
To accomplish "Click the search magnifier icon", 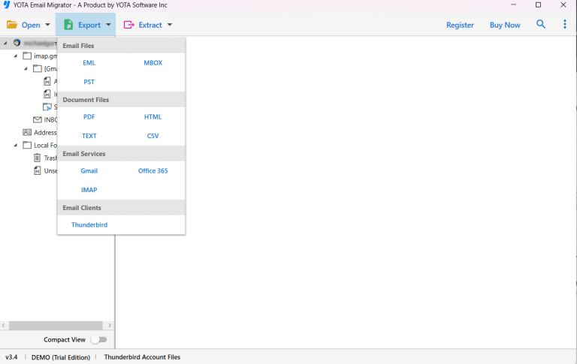I will click(541, 25).
